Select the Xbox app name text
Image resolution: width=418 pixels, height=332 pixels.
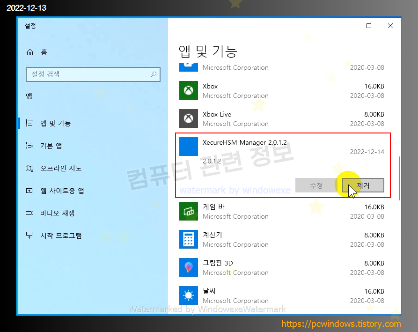210,86
